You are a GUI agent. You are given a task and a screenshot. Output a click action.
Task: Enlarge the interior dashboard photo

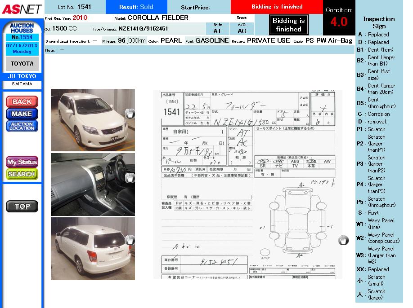tap(90, 184)
